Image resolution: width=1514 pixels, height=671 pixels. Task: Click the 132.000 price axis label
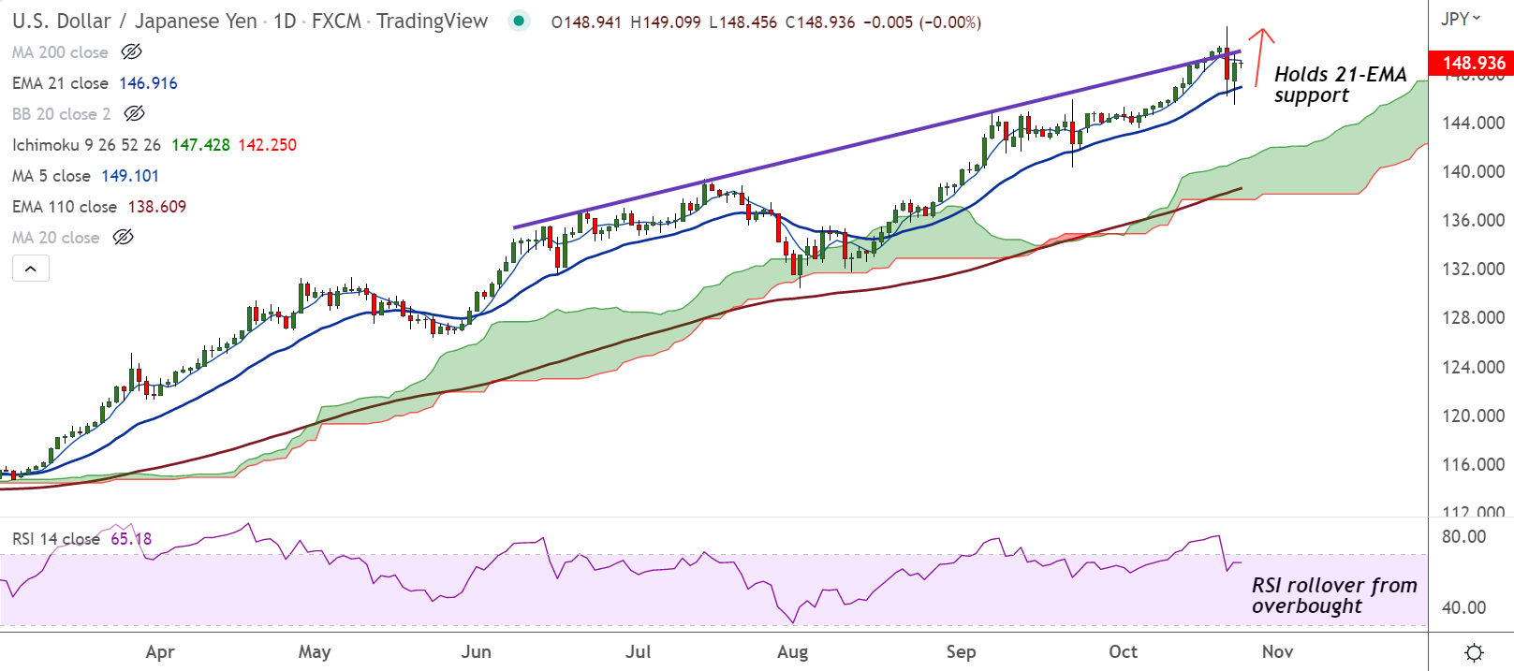(1473, 269)
